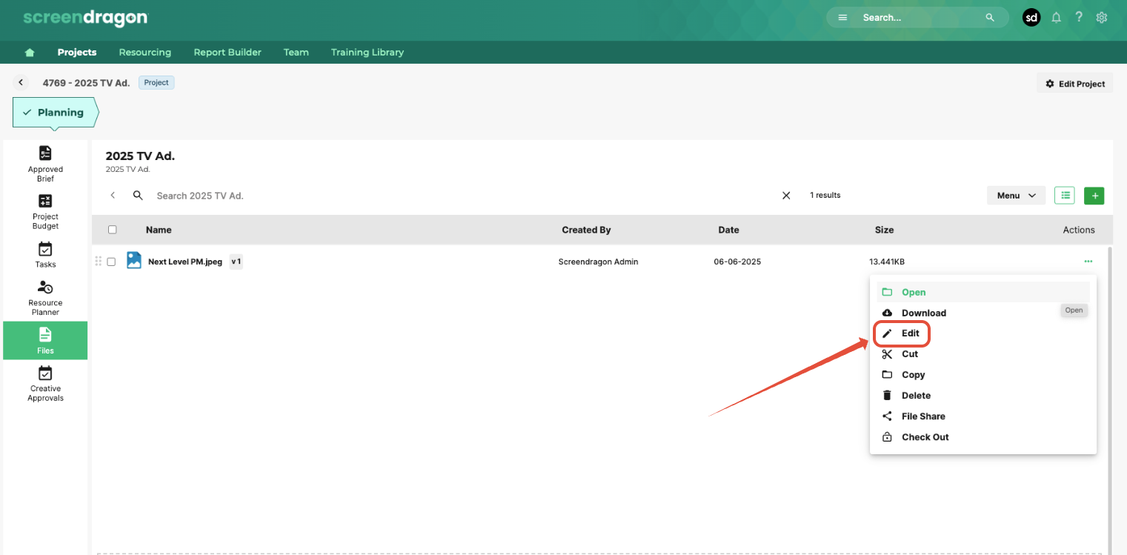Click the Edit Project button
Image resolution: width=1127 pixels, height=555 pixels.
[1075, 84]
